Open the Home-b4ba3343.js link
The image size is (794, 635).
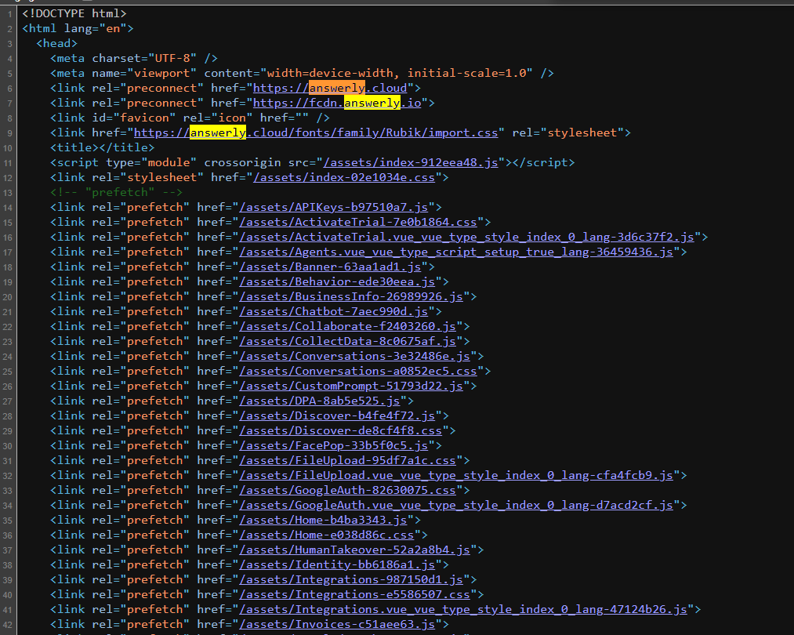point(323,520)
